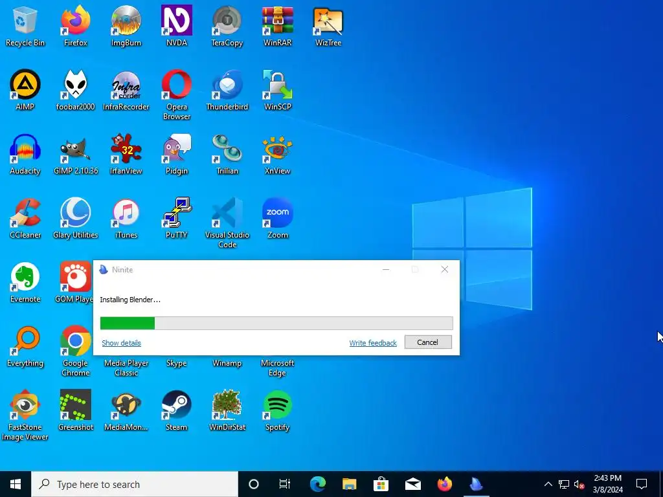
Task: Select the WinDirStat desktop shortcut
Action: pyautogui.click(x=227, y=411)
